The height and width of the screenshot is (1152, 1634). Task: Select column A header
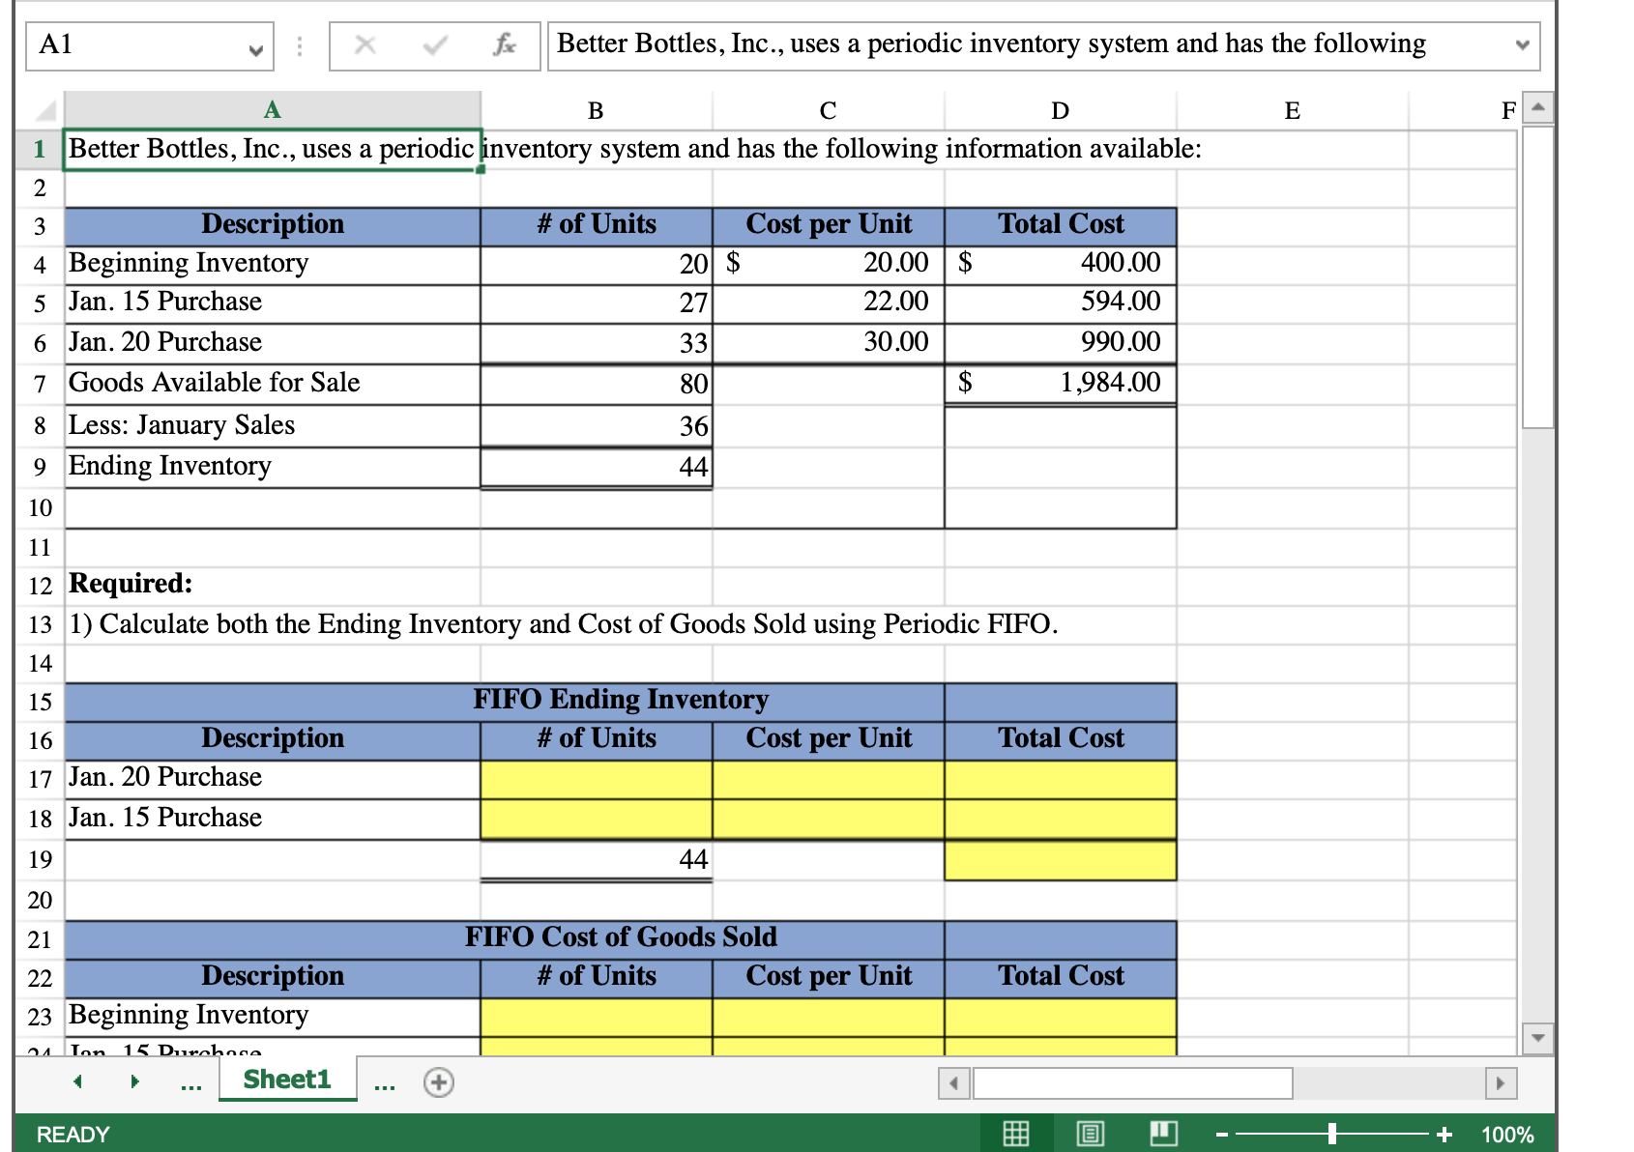(x=273, y=110)
